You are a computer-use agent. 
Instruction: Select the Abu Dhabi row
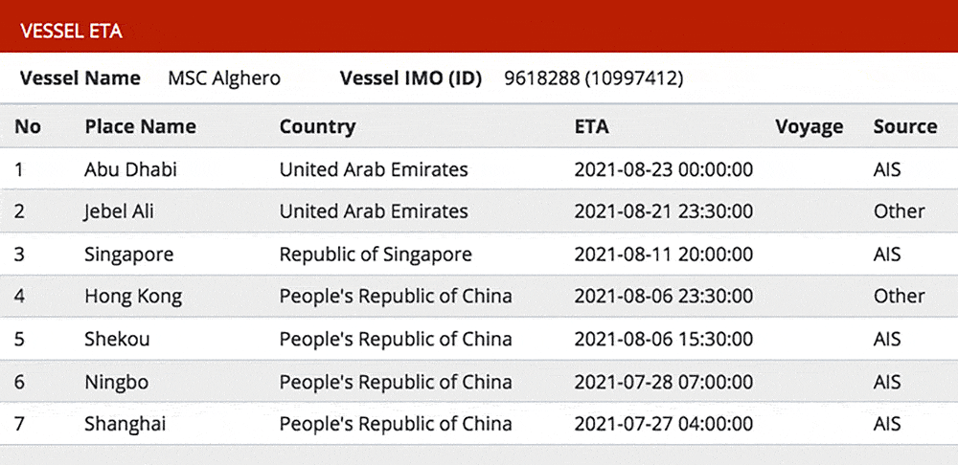(x=130, y=169)
